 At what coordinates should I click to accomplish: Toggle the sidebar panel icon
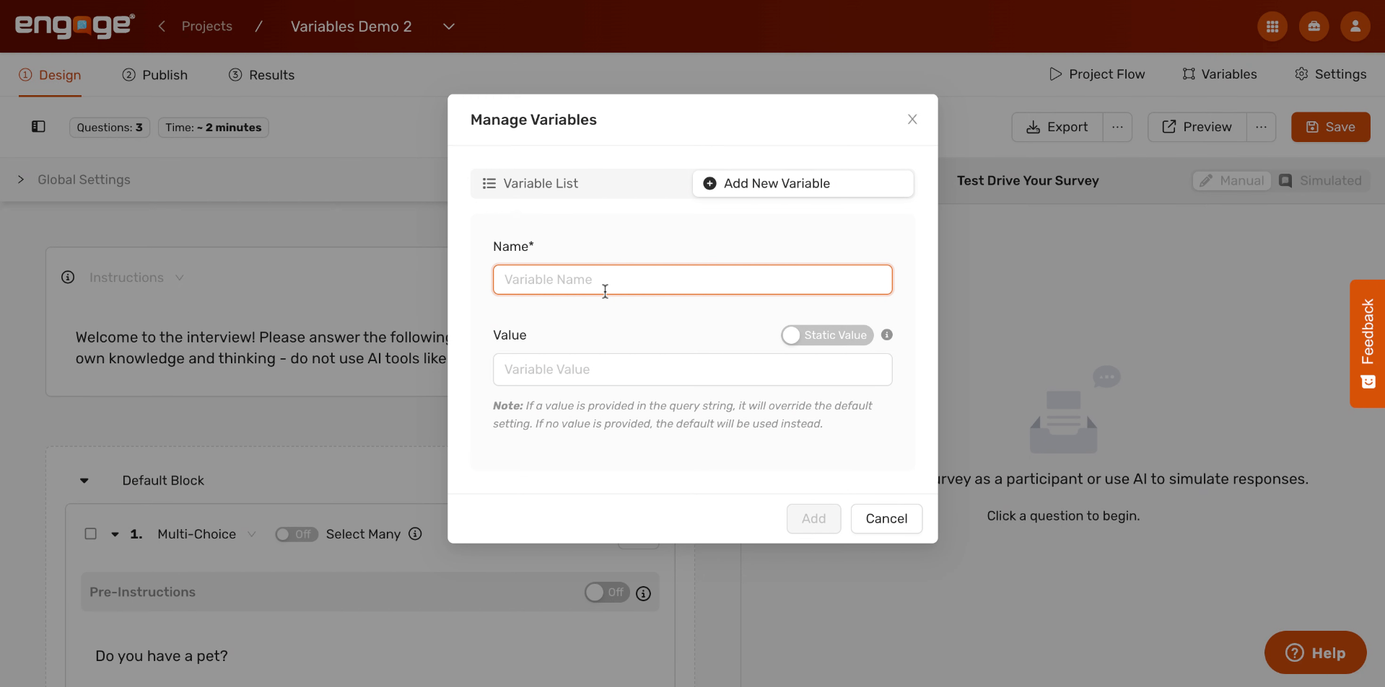pyautogui.click(x=38, y=127)
